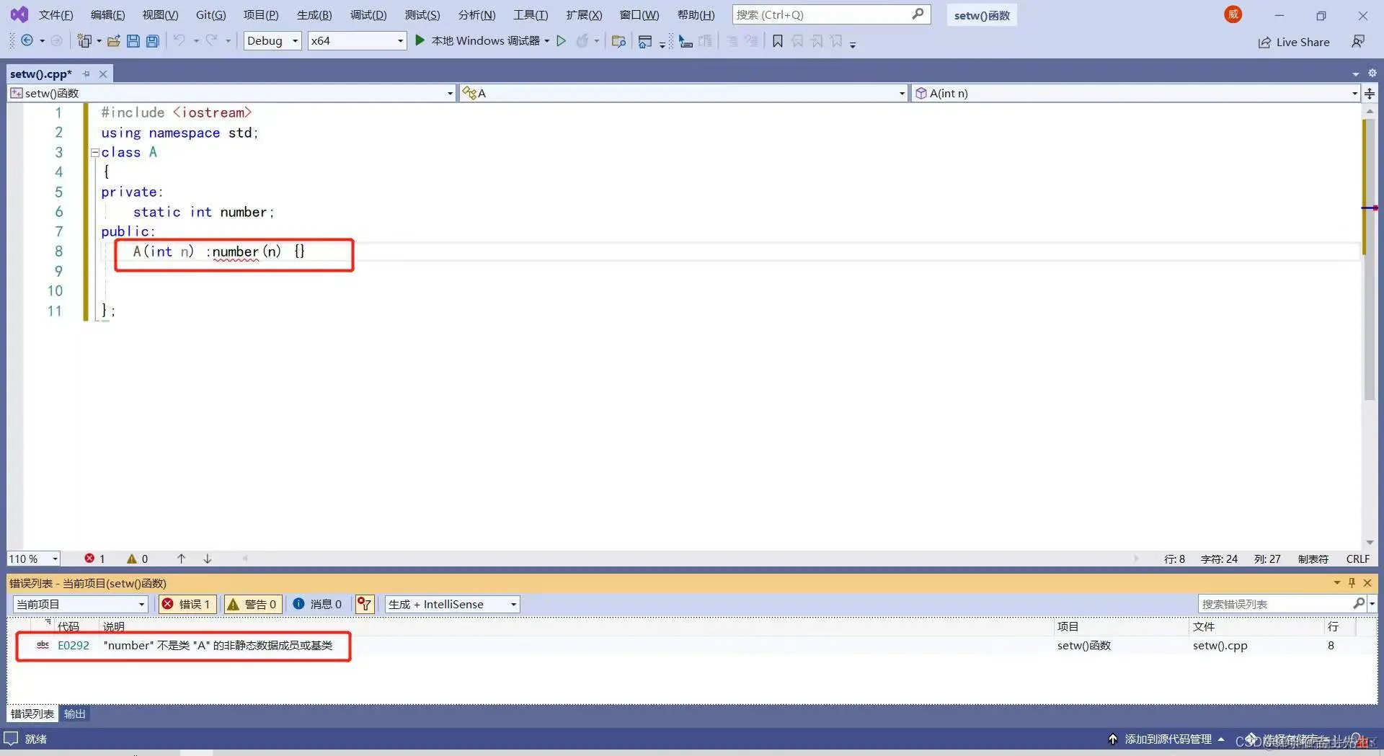Click the editor error count indicator
The height and width of the screenshot is (756, 1384).
pos(94,559)
